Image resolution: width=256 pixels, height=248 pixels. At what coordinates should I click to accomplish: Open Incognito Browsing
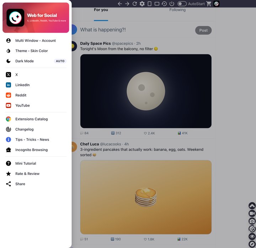pyautogui.click(x=36, y=150)
